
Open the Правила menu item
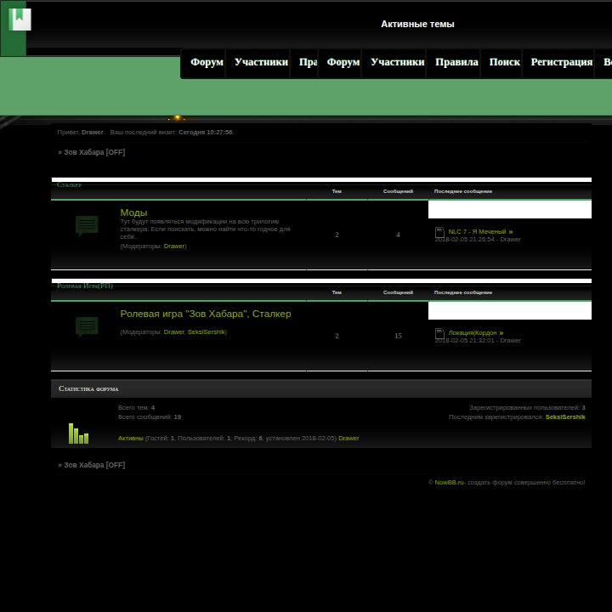456,62
